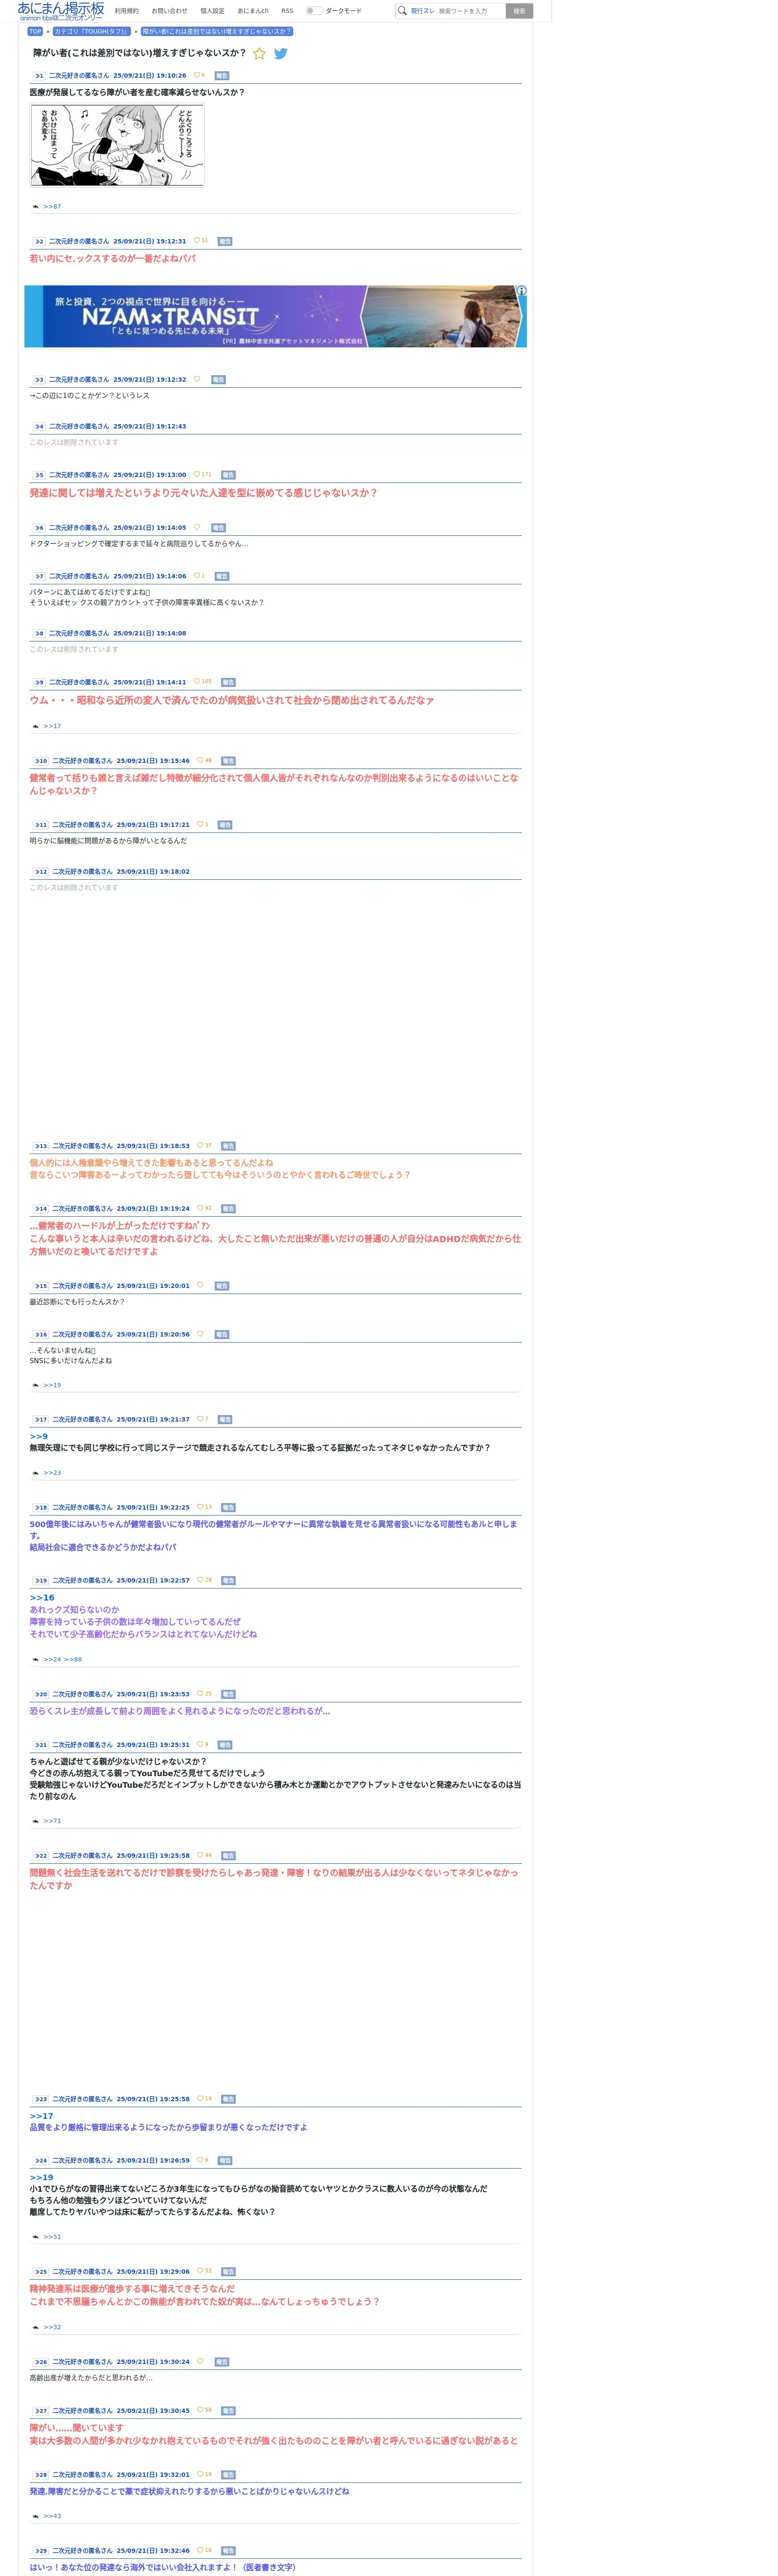Click the heart icon on post 17
The image size is (778, 2576).
(200, 1419)
